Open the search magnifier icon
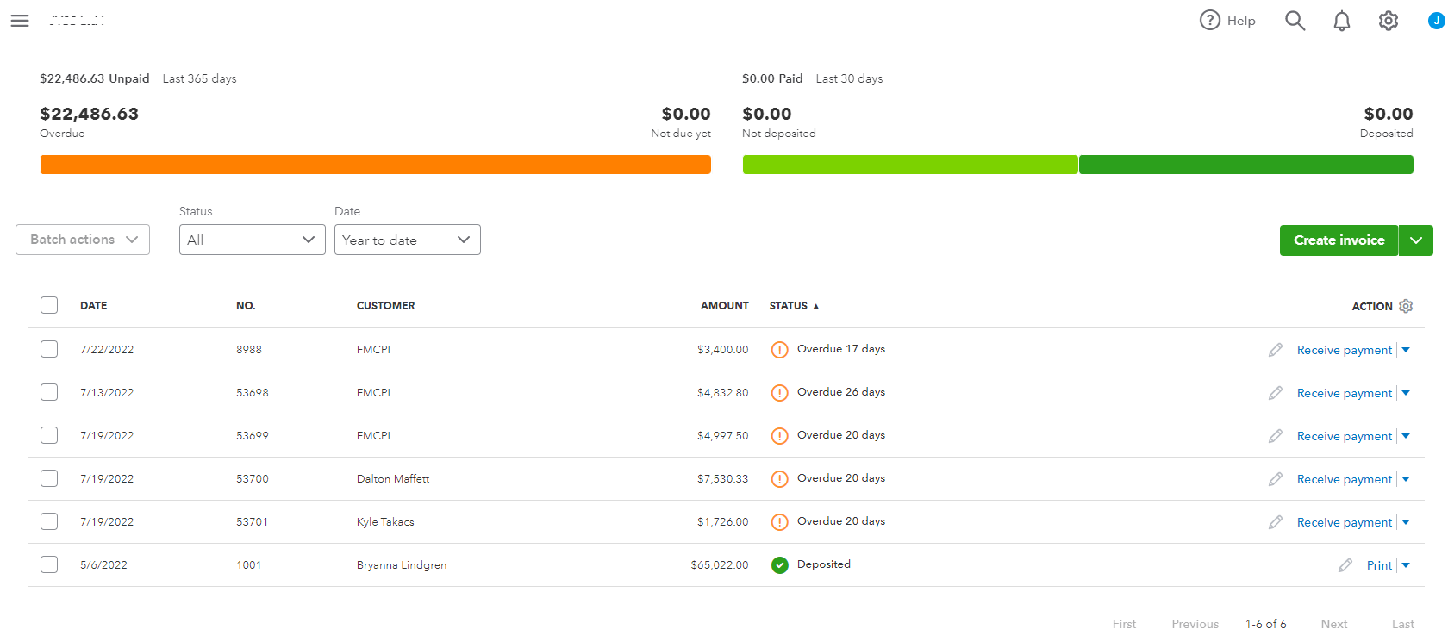The width and height of the screenshot is (1448, 642). (1295, 21)
